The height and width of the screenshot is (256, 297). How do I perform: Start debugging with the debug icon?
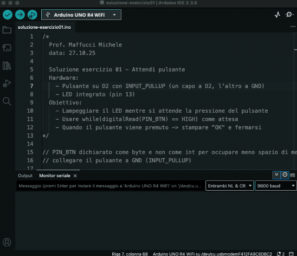coord(32,14)
